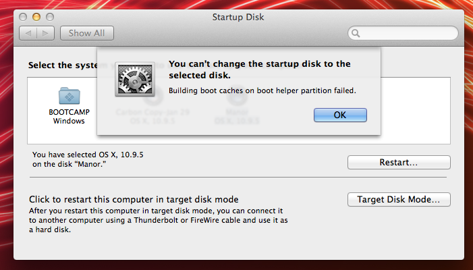Image resolution: width=473 pixels, height=270 pixels.
Task: Click the alert's bold error heading
Action: click(x=259, y=70)
